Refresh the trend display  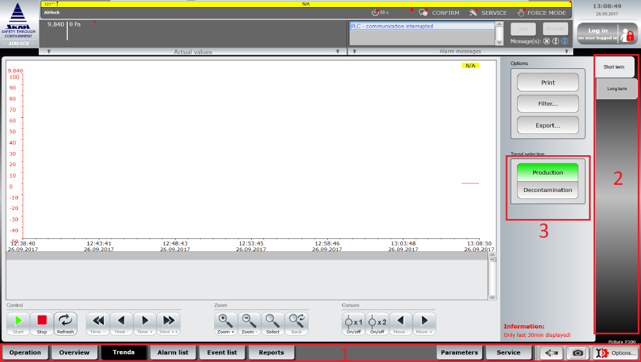pos(65,323)
